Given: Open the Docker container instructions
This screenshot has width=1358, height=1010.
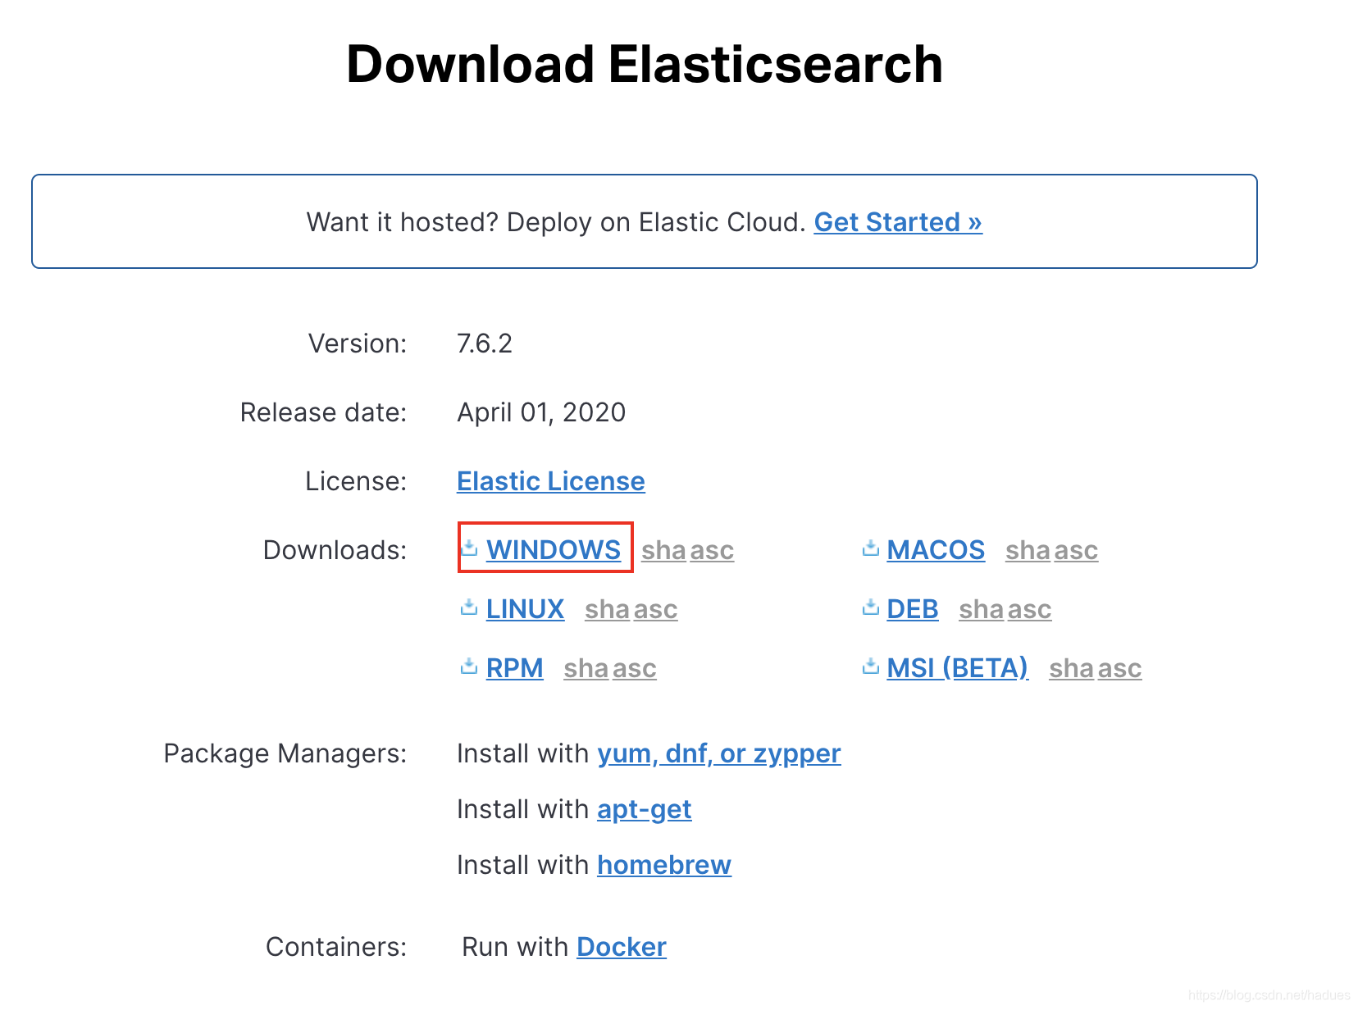Looking at the screenshot, I should tap(622, 947).
